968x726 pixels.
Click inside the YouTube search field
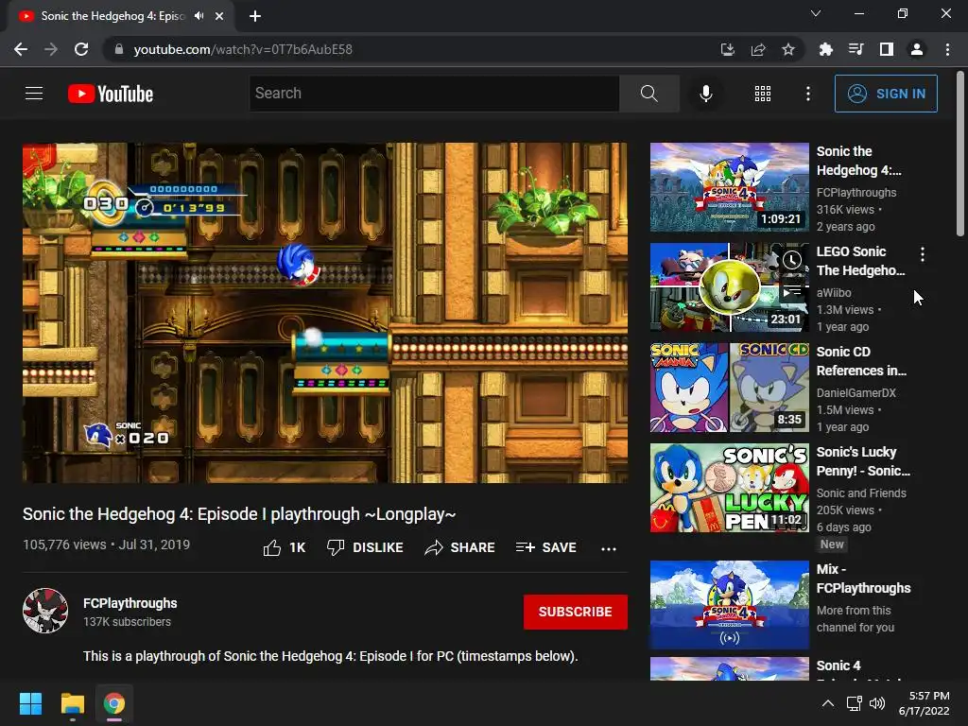click(x=434, y=94)
